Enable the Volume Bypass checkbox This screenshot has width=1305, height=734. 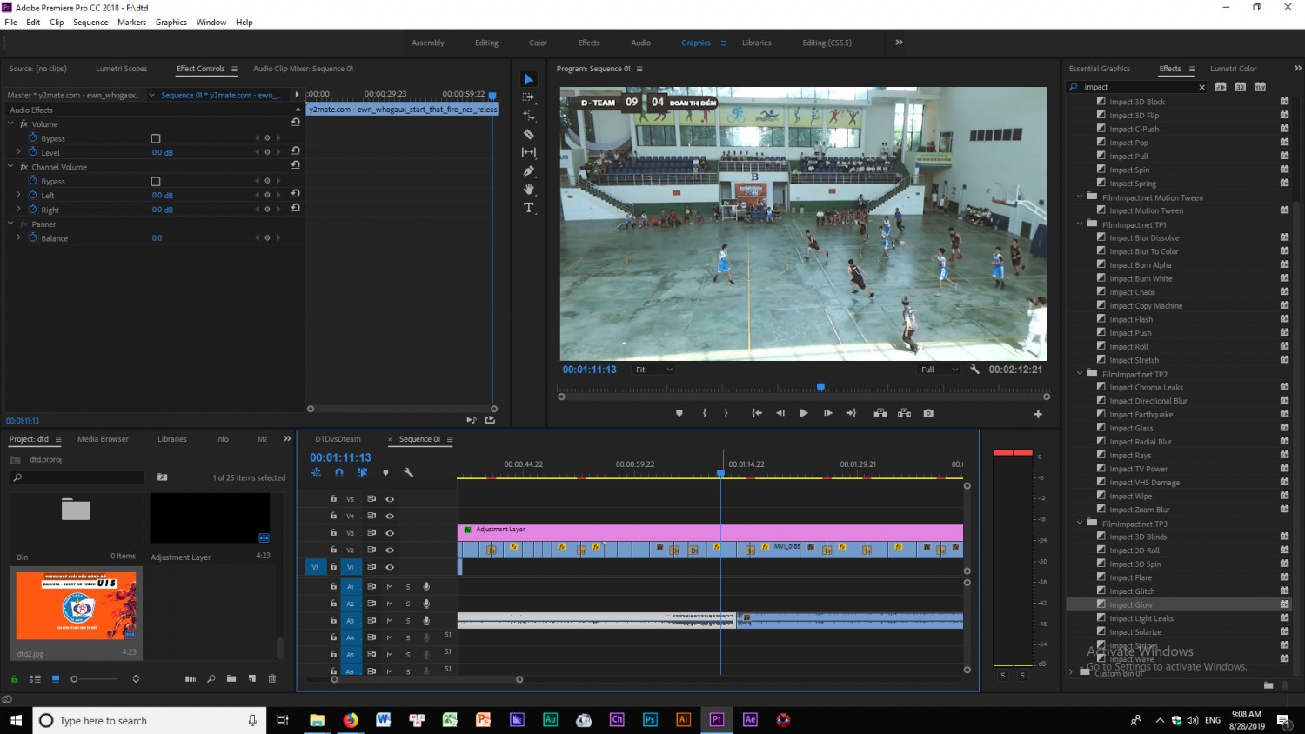[x=156, y=138]
